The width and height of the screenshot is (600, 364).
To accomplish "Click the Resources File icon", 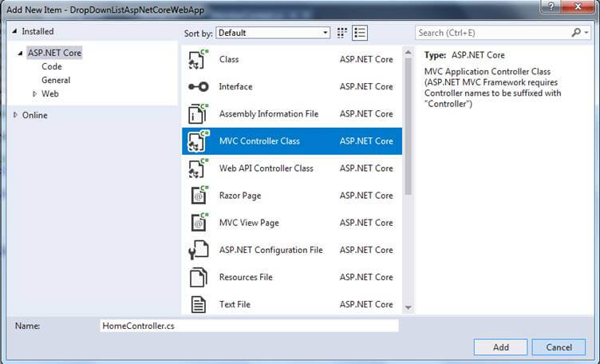I will [x=198, y=277].
